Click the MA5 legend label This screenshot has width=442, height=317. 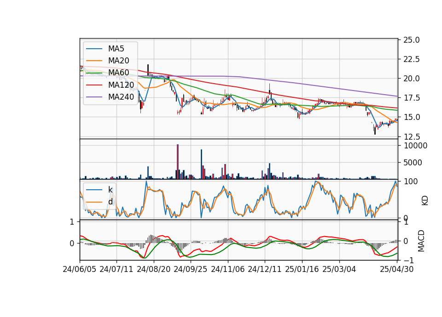coord(116,49)
